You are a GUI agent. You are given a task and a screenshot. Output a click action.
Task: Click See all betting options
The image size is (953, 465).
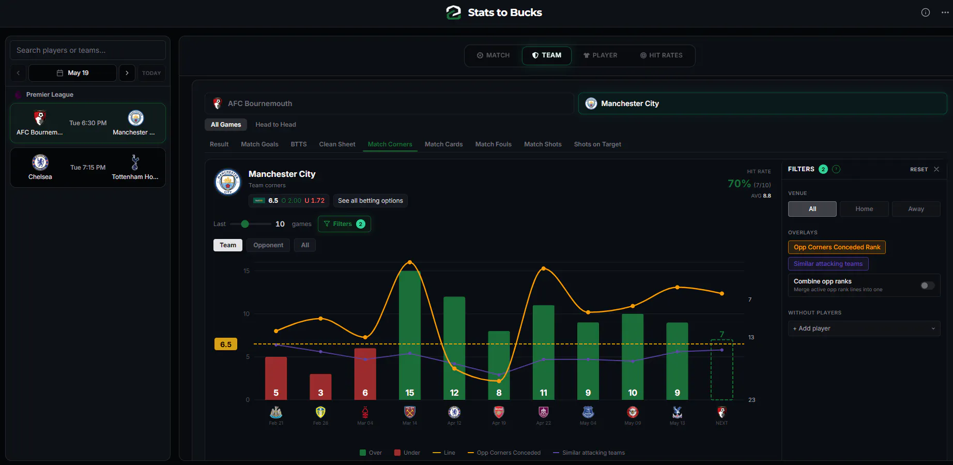coord(371,201)
